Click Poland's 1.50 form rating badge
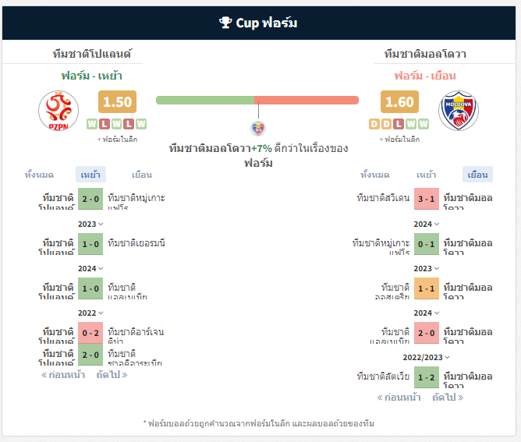Viewport: 521px width, 442px height. 117,101
